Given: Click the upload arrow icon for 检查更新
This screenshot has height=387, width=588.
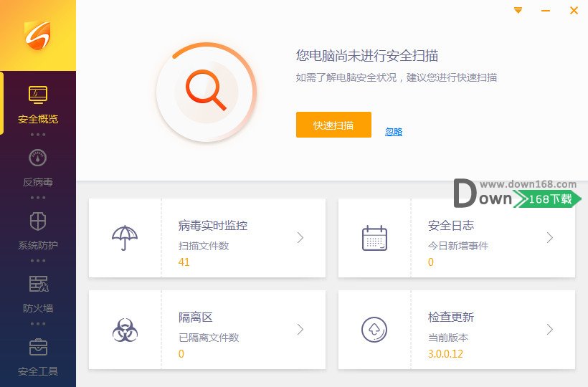Looking at the screenshot, I should tap(374, 330).
